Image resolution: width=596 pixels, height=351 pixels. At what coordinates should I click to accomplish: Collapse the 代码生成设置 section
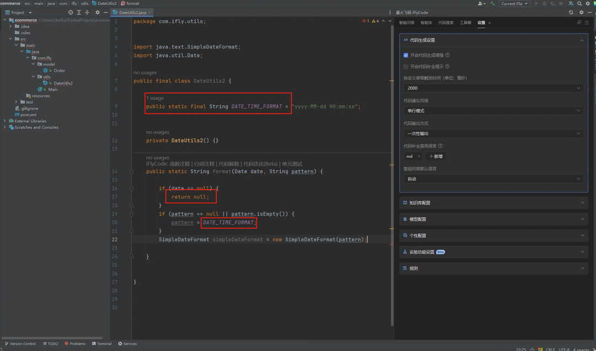(x=582, y=40)
